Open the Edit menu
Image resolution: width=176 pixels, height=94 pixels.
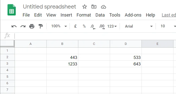(38, 15)
